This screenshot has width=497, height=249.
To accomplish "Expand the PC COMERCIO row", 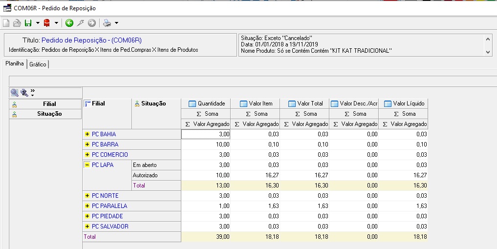I will [87, 155].
